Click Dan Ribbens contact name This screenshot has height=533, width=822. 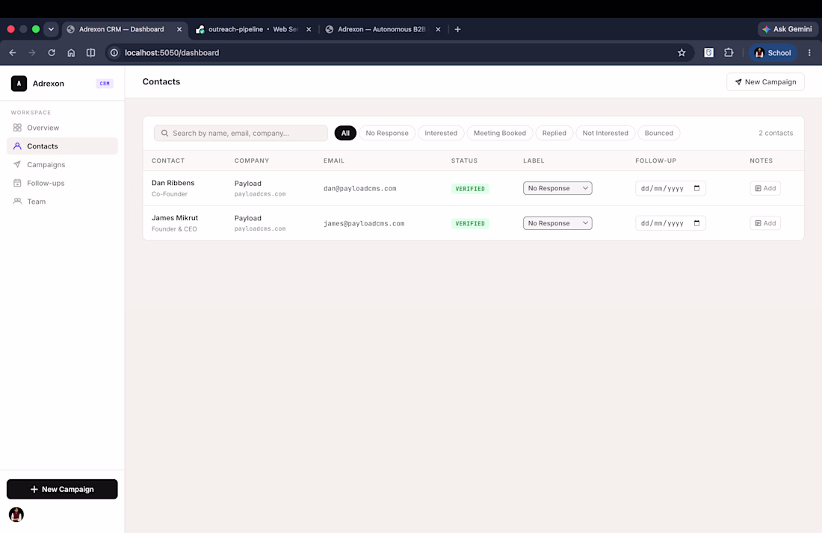(173, 183)
